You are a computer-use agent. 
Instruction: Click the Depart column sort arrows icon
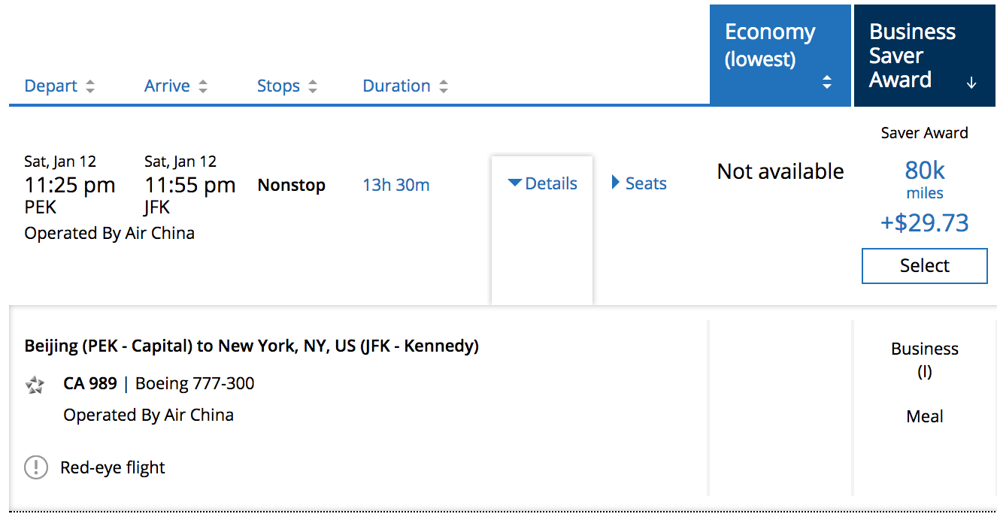(90, 86)
